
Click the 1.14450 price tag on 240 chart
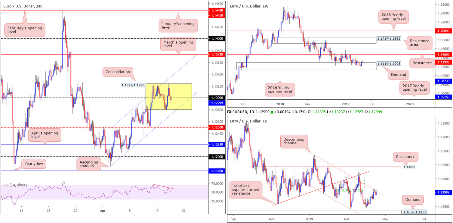coord(217,15)
